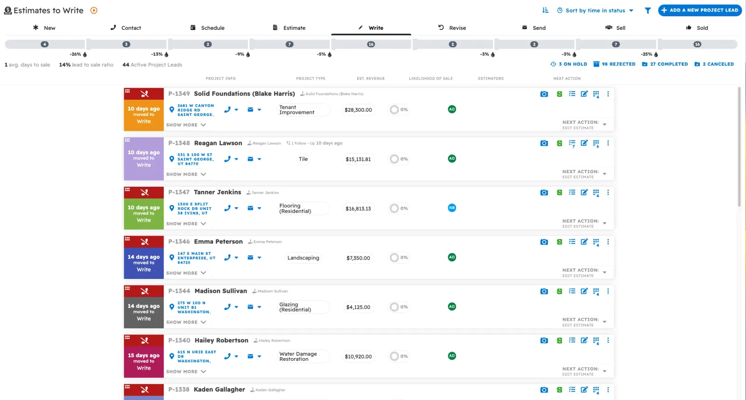Click orange play icon beside page title

94,10
